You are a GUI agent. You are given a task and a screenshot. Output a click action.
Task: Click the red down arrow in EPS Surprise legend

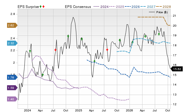pos(43,7)
